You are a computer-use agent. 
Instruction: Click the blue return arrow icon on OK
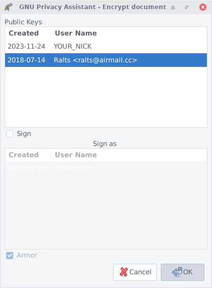(177, 271)
